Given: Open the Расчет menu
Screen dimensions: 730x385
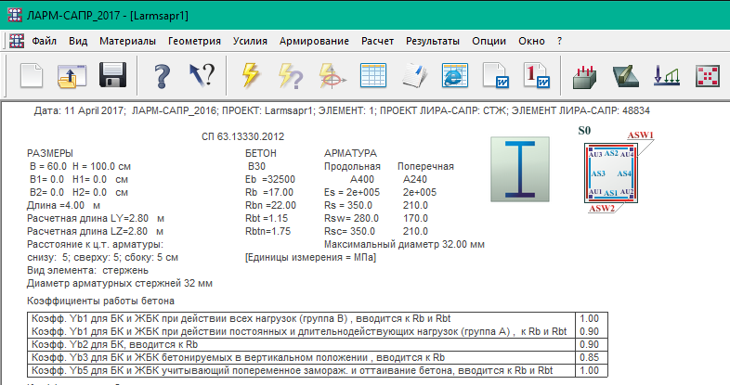Looking at the screenshot, I should (378, 41).
